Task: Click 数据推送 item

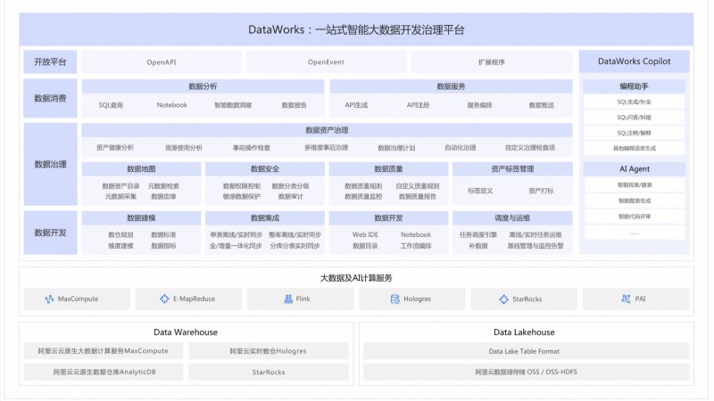Action: pyautogui.click(x=542, y=105)
